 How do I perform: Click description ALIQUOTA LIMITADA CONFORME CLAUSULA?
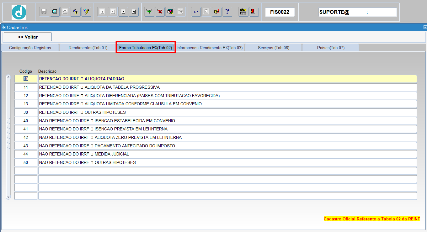point(228,104)
